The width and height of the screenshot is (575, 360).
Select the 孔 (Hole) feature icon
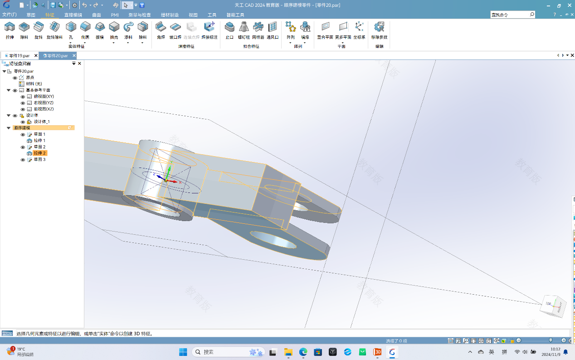click(71, 27)
